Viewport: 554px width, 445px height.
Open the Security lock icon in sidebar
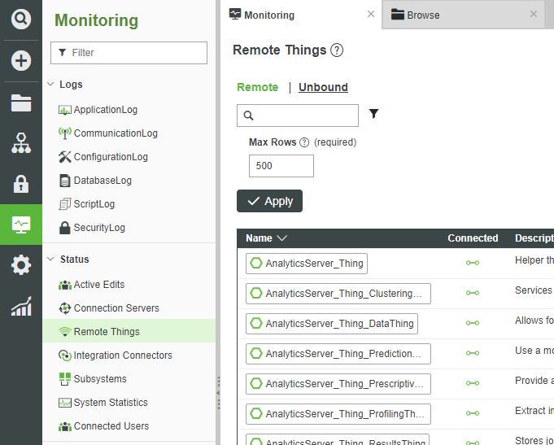(x=21, y=184)
